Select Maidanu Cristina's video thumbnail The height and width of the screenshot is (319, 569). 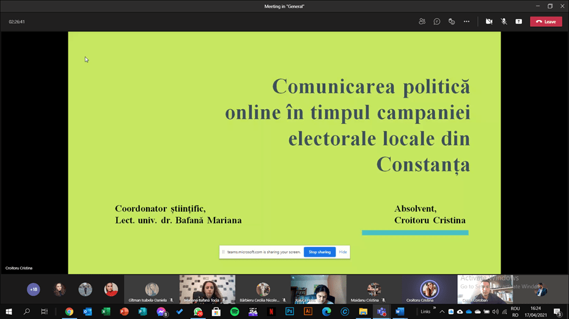click(374, 289)
